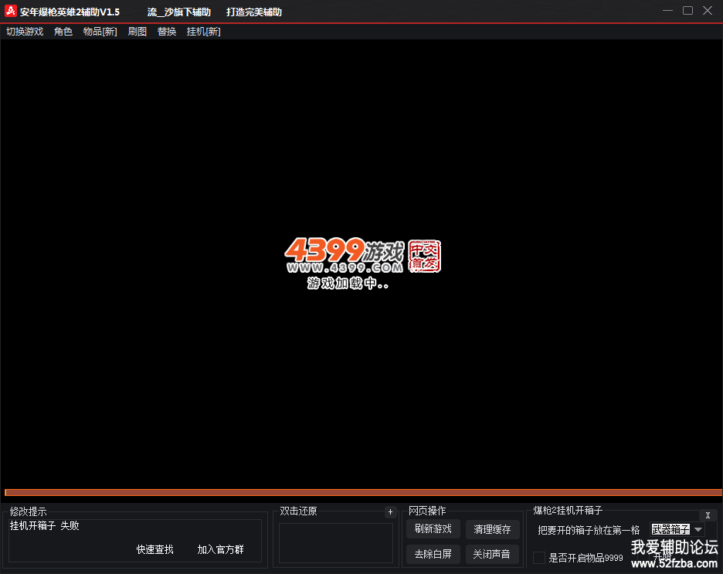Open the 物品[新] menu
The image size is (723, 574).
click(100, 32)
